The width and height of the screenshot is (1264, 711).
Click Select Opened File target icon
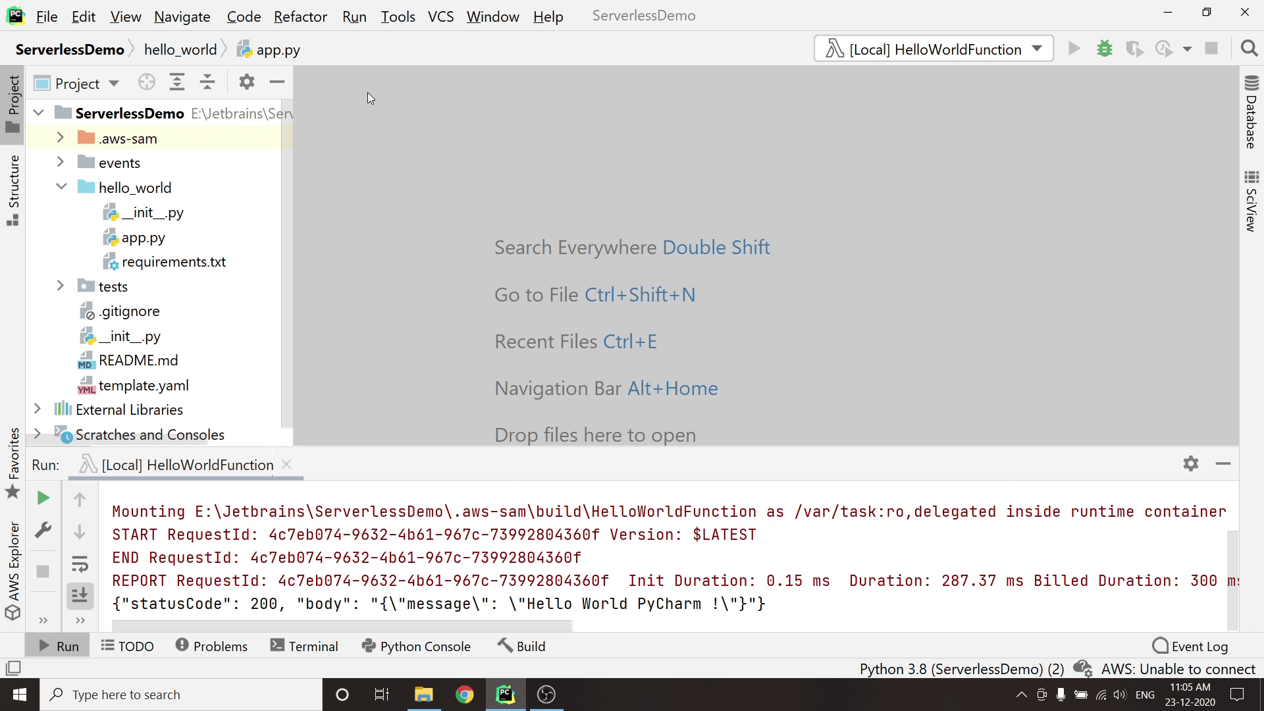(146, 82)
